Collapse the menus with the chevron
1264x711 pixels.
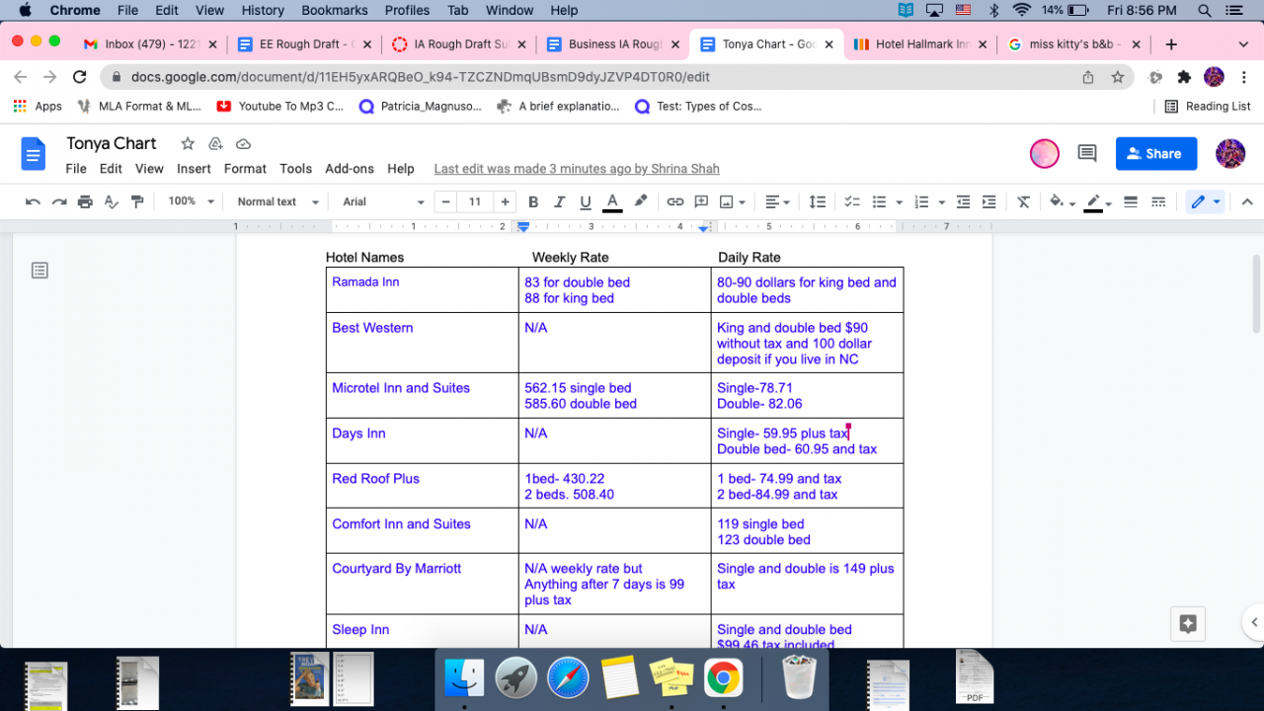(x=1247, y=201)
